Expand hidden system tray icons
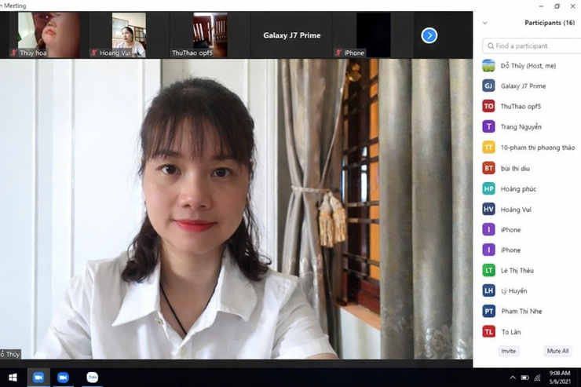The height and width of the screenshot is (387, 581). click(x=513, y=378)
